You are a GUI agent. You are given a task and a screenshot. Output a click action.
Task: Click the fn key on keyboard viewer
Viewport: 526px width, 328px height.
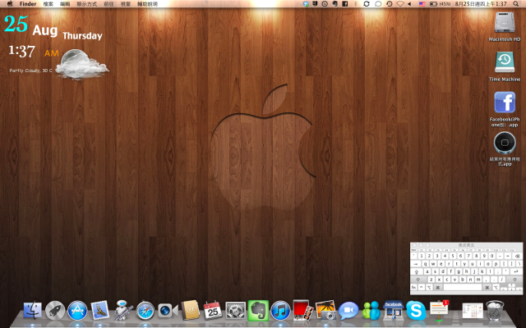coord(413,287)
